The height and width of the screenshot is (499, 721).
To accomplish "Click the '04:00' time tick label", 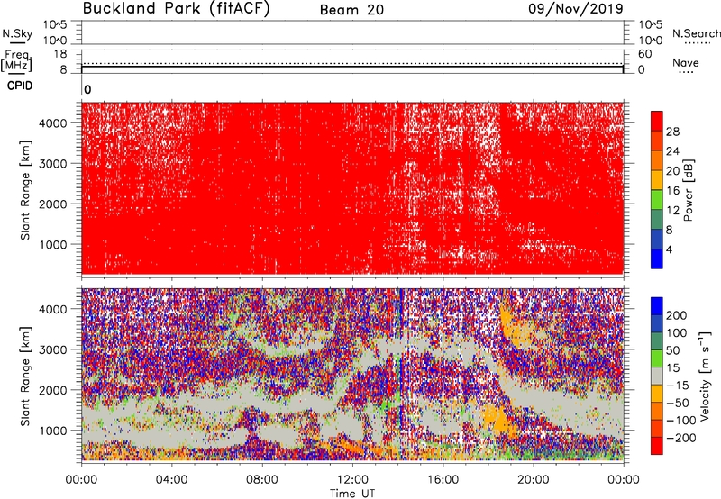I will pos(171,480).
